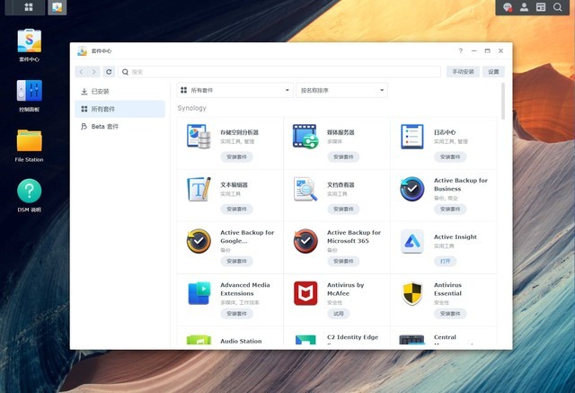Open the user account icon
Viewport: 575px width, 393px height.
point(524,7)
